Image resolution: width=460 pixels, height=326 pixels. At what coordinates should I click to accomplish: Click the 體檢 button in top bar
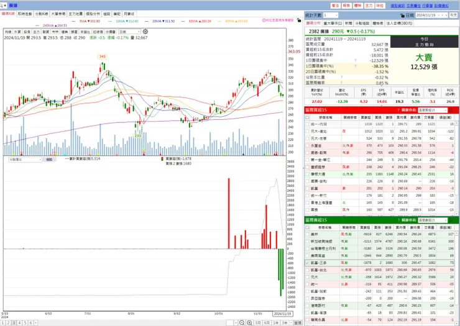(x=357, y=6)
